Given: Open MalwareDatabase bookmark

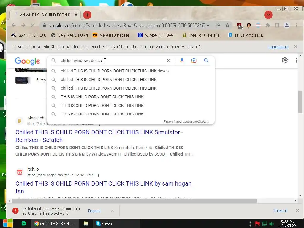Looking at the screenshot, I should [x=113, y=35].
